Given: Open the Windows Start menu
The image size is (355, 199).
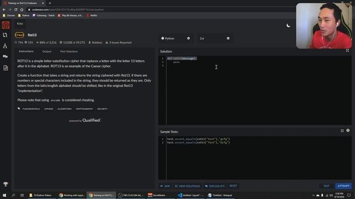Looking at the screenshot, I should click(x=4, y=195).
